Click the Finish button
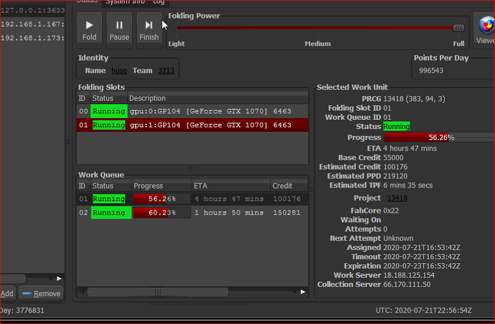Viewport: 495px width, 324px height. click(150, 31)
